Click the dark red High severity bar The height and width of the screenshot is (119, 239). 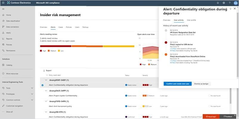55,46
